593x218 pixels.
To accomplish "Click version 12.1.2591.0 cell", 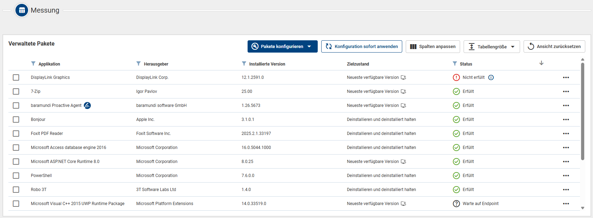I will click(x=252, y=77).
